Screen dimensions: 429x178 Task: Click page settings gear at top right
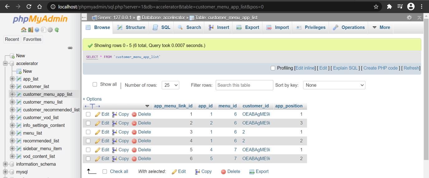(x=409, y=18)
